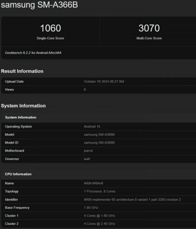Image resolution: width=196 pixels, height=229 pixels.
Task: Select the Model ID samsung SM-A366B value
Action: [99, 143]
